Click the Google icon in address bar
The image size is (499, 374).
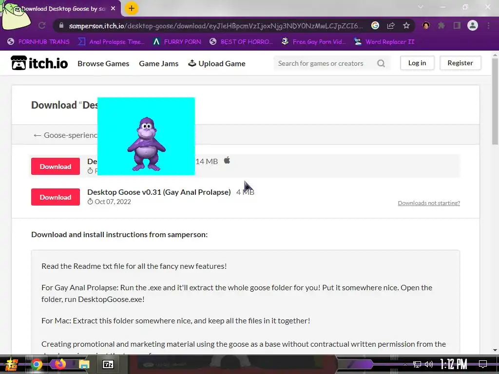[x=375, y=25]
